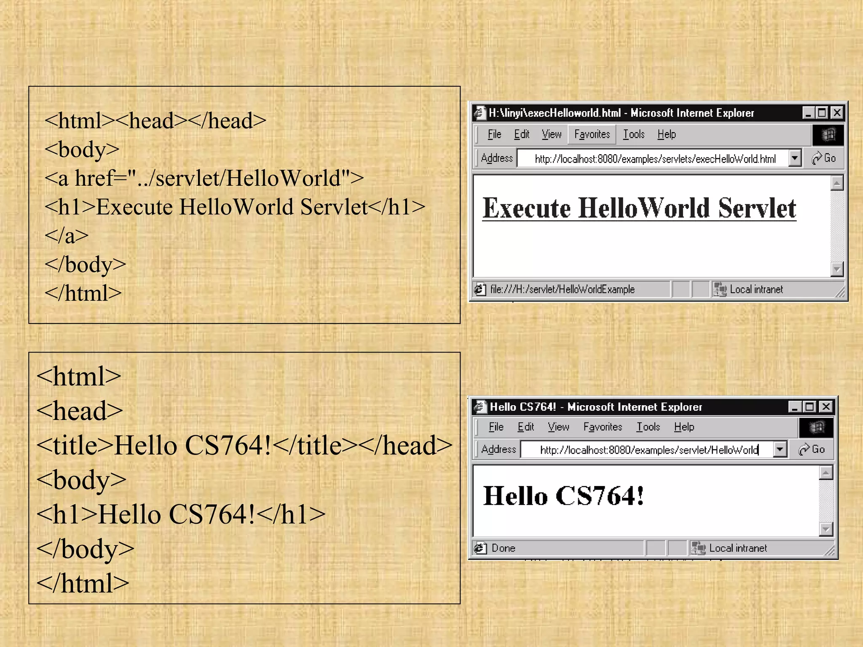Screen dimensions: 863x647
Task: Click status text file:///H:/servlet/HelloWorldExample
Action: [563, 289]
